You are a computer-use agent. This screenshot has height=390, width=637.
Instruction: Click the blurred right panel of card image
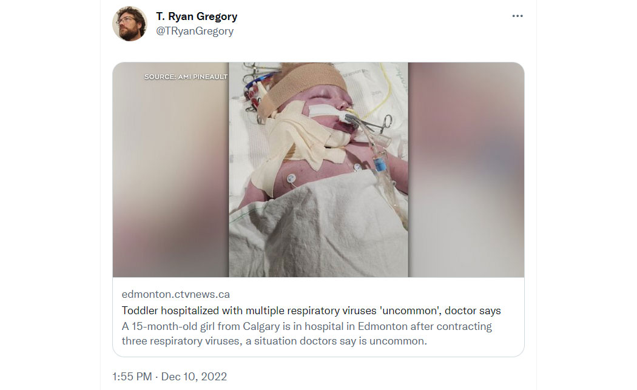tap(466, 170)
